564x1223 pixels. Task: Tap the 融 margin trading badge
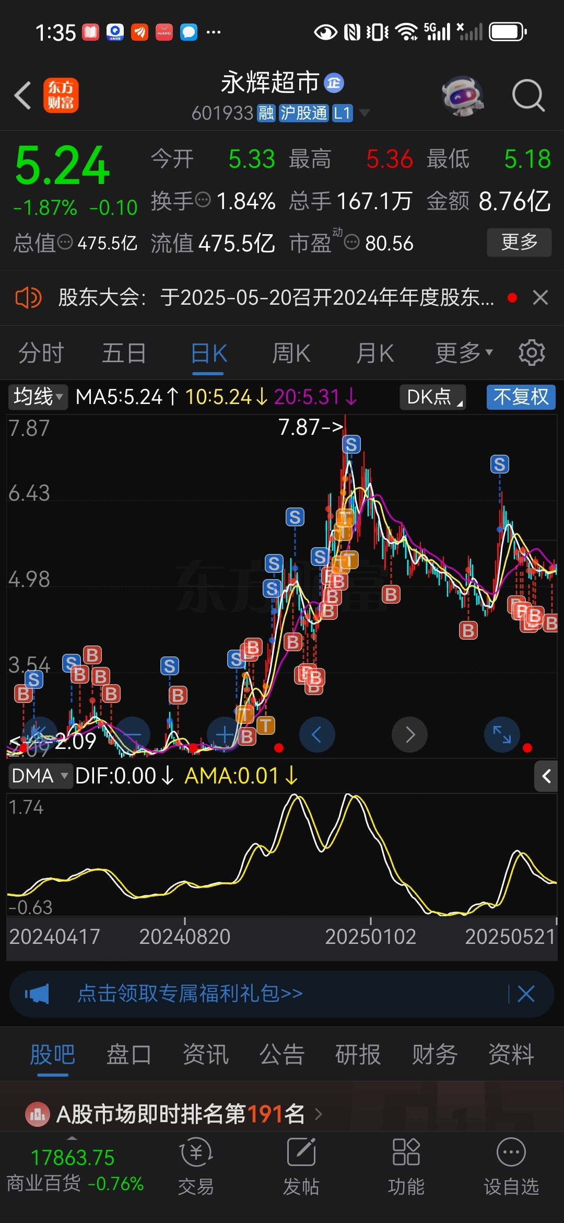(x=266, y=113)
